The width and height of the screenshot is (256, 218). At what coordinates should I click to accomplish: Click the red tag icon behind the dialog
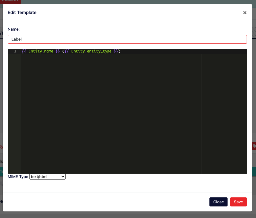click(254, 146)
